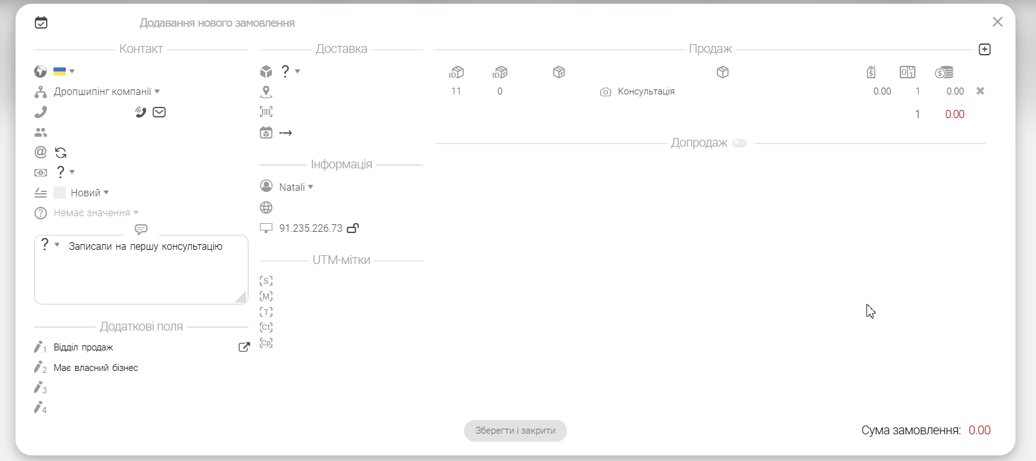
Task: Click the calendar check icon in header
Action: [41, 23]
